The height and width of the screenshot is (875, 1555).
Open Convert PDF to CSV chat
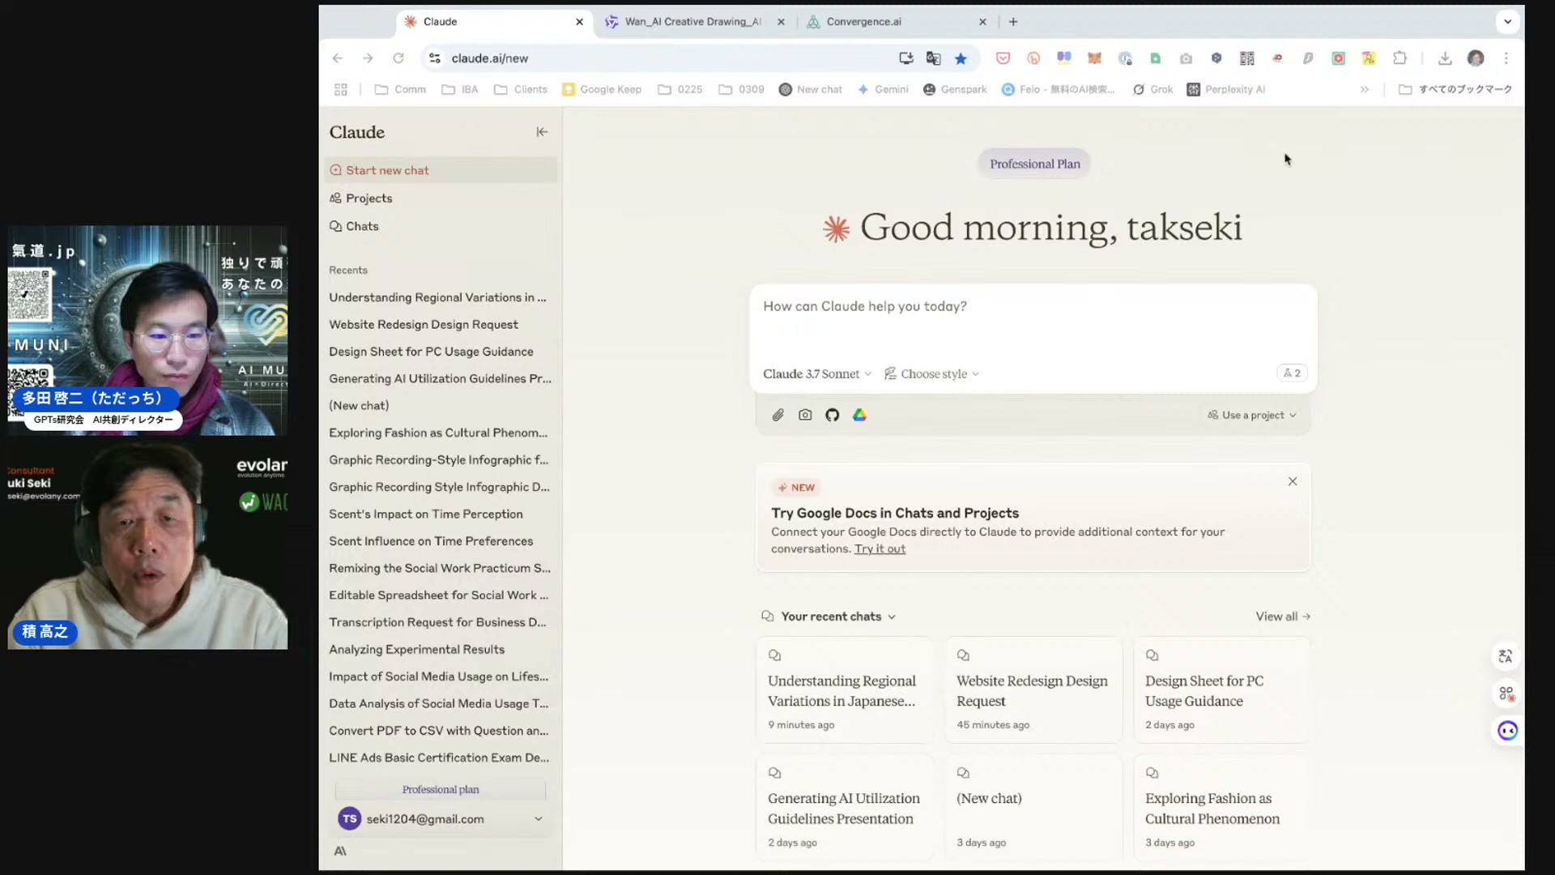441,731
